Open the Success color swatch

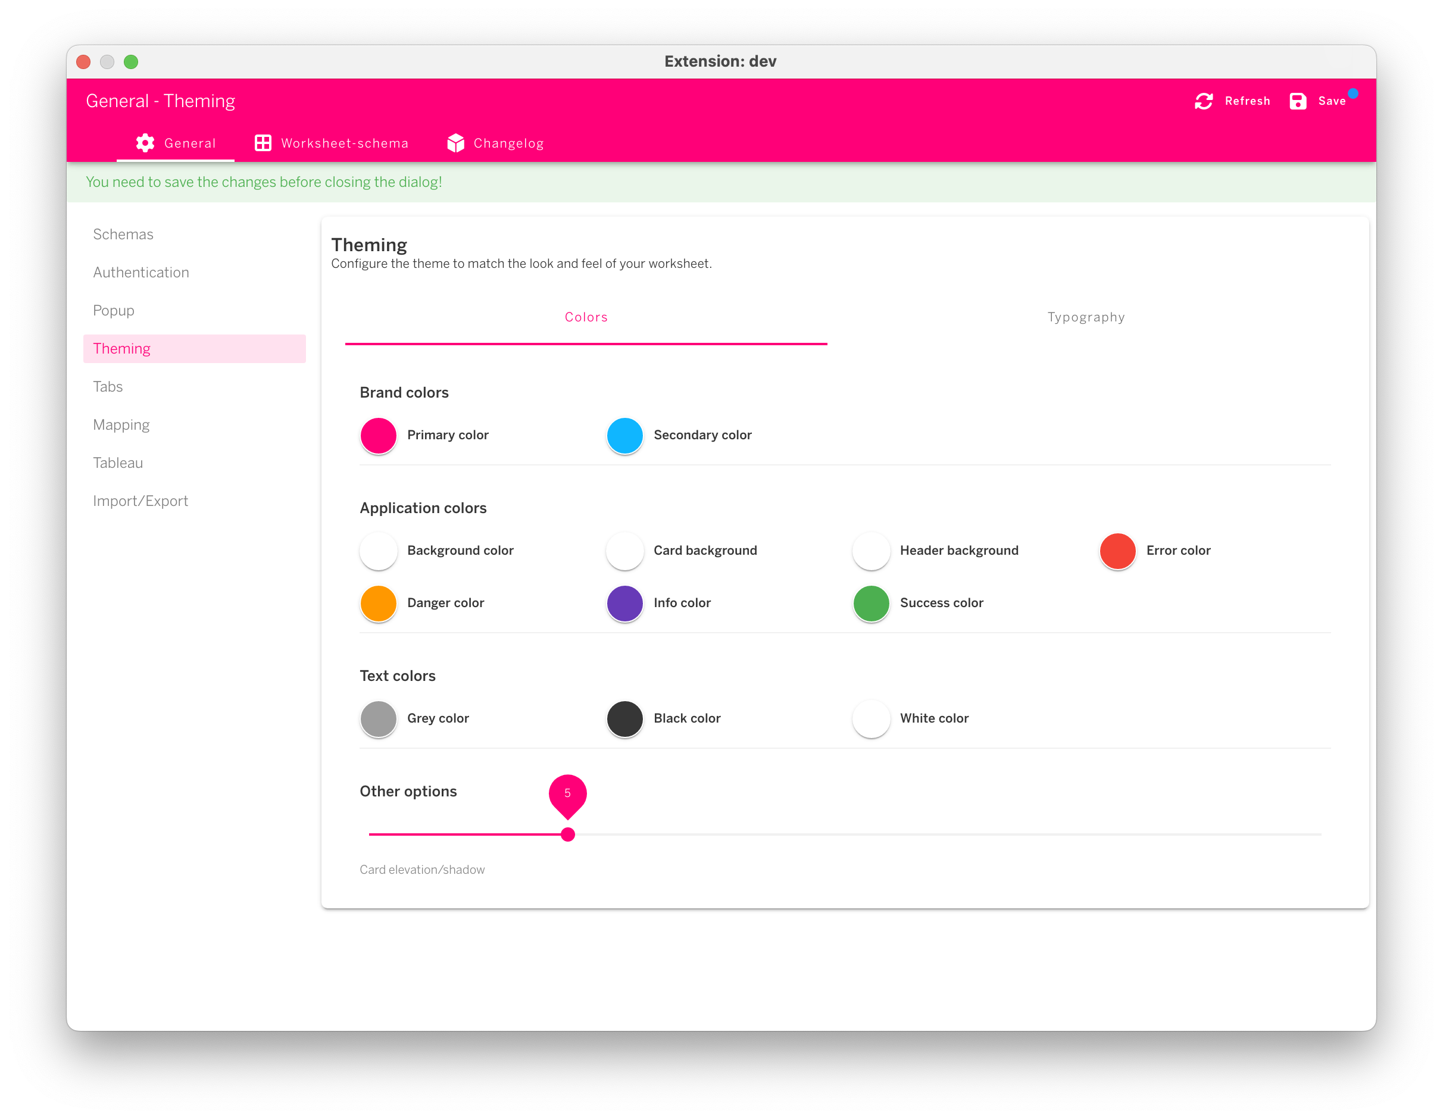click(871, 603)
